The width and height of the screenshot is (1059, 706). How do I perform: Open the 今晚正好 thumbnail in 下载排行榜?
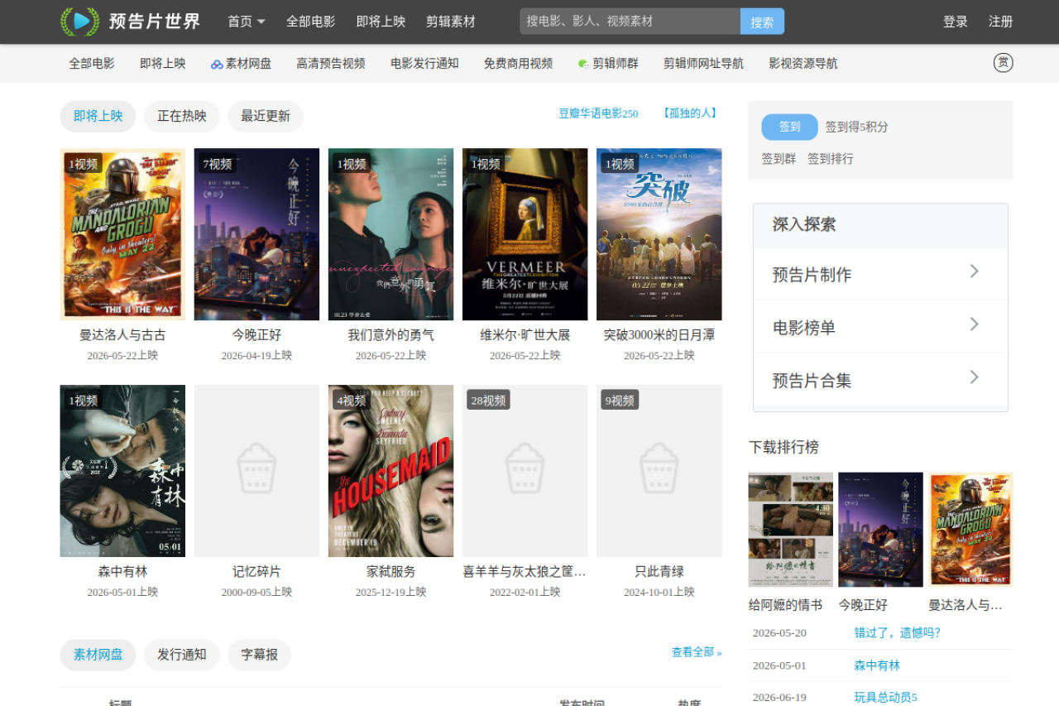tap(880, 530)
